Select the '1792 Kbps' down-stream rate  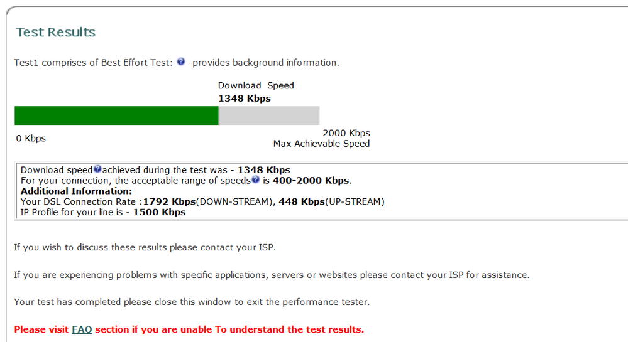[x=170, y=201]
